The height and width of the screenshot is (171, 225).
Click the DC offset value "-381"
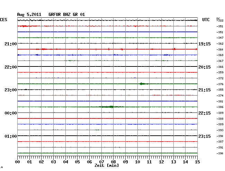point(220,101)
